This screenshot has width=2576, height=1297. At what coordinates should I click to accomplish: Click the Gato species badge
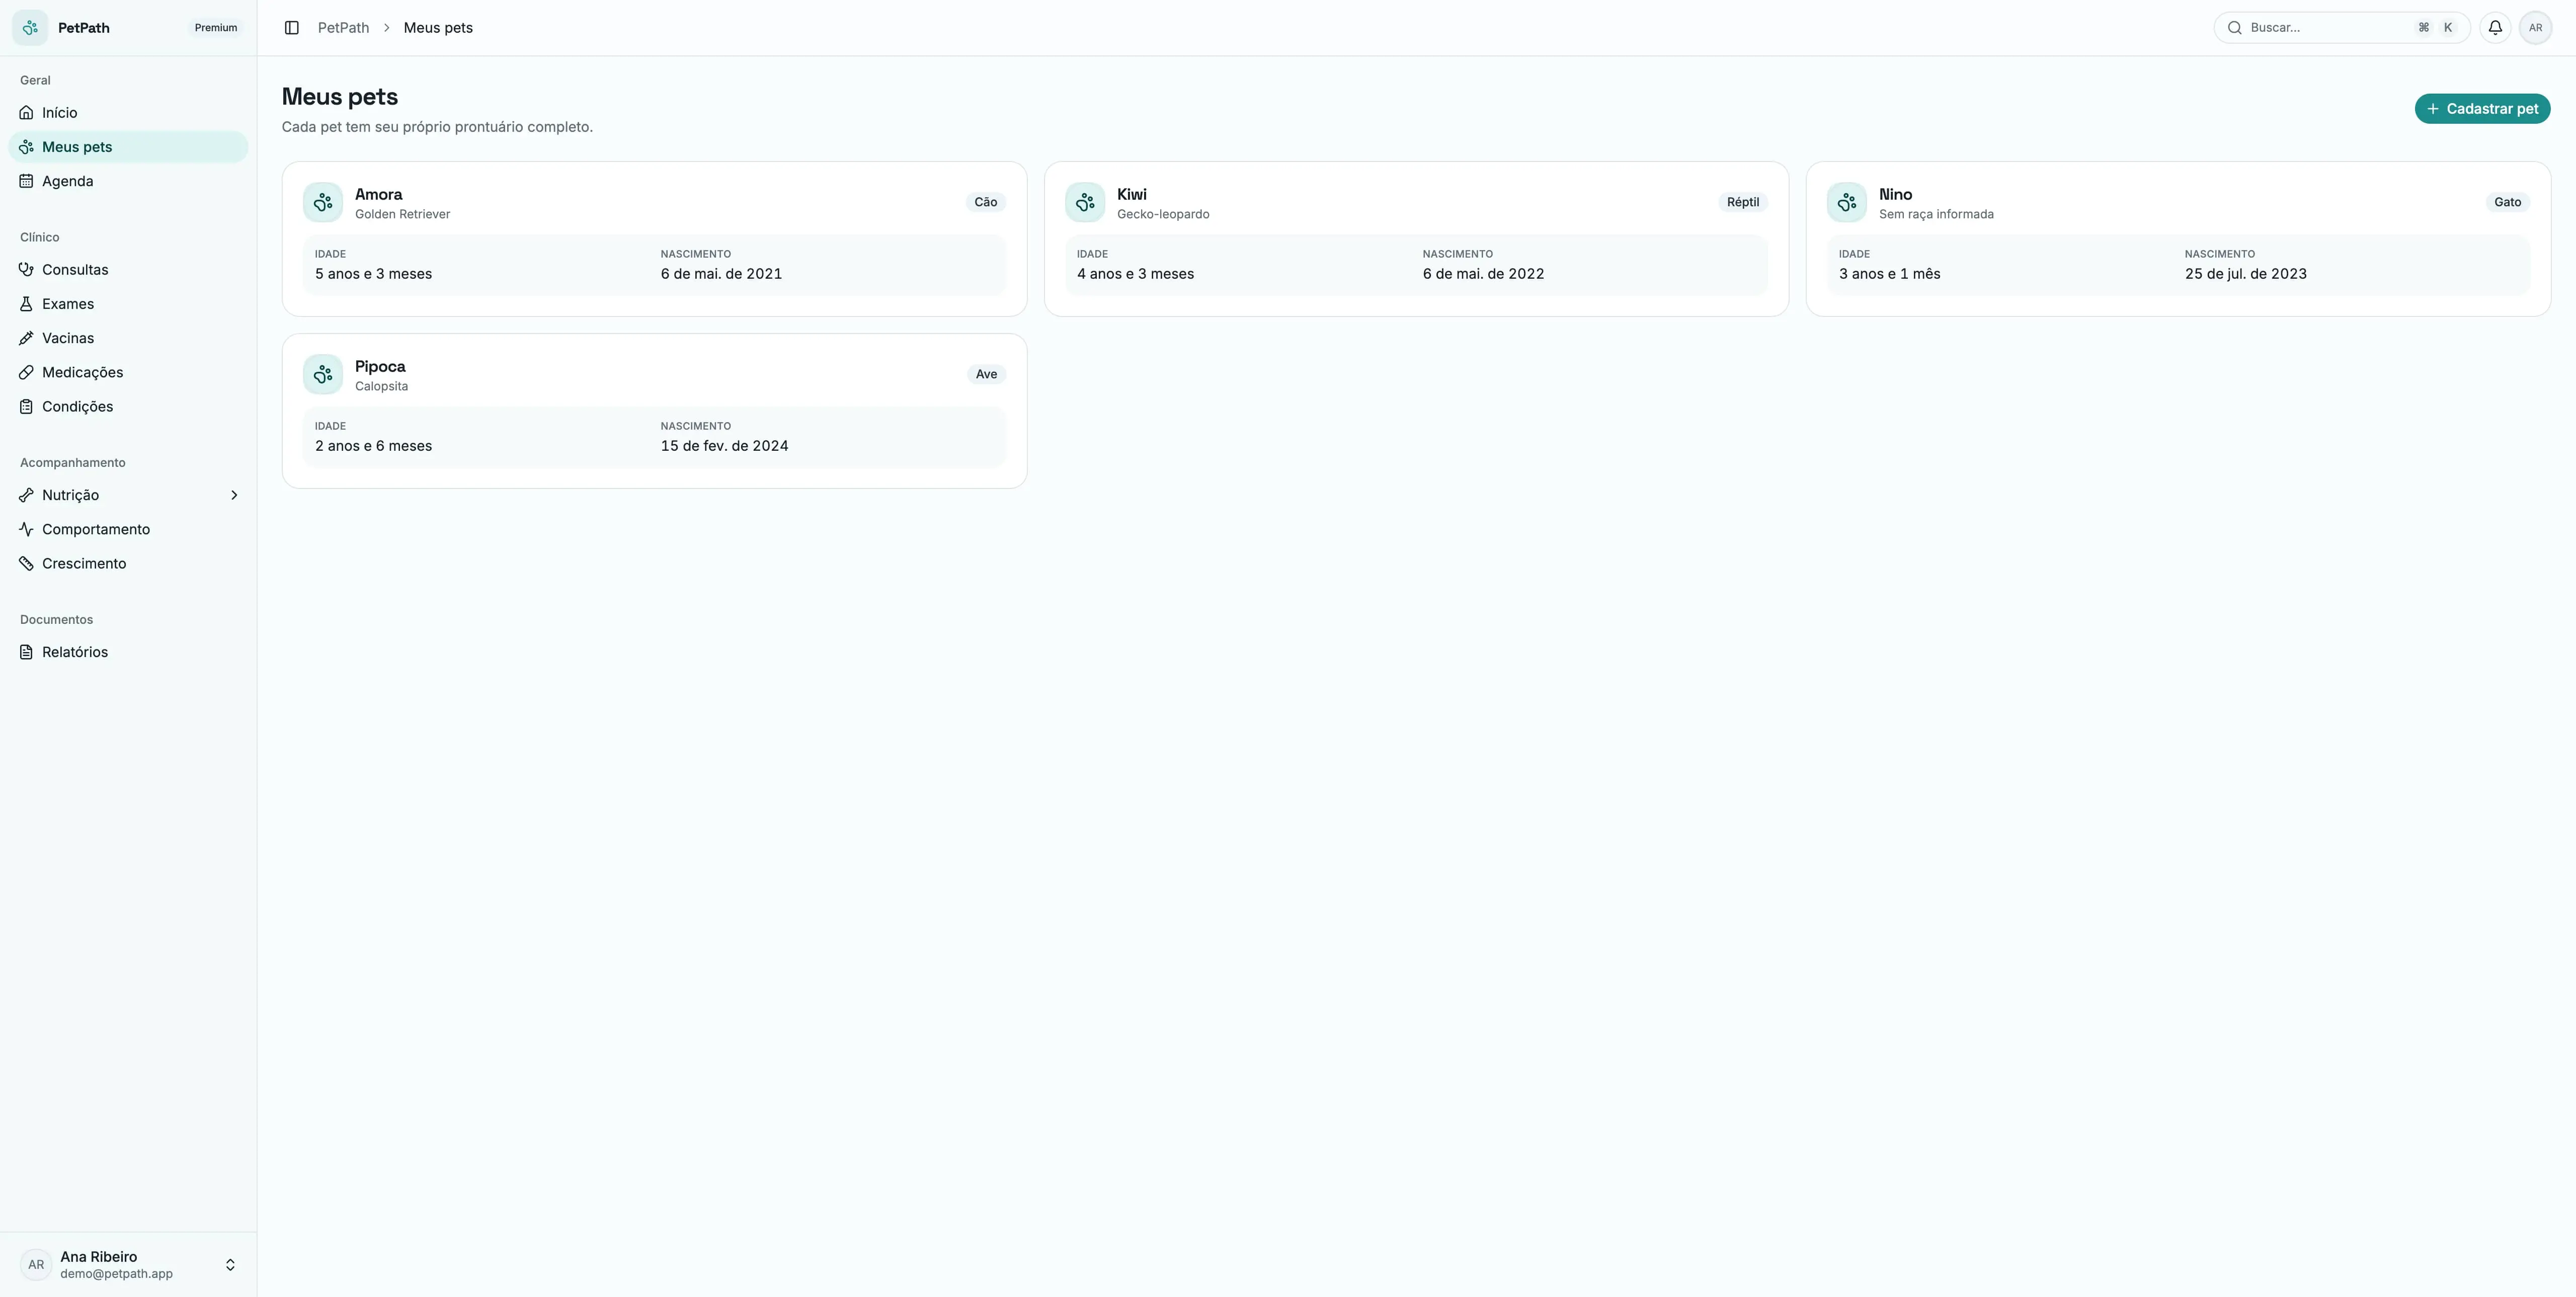[x=2507, y=202]
